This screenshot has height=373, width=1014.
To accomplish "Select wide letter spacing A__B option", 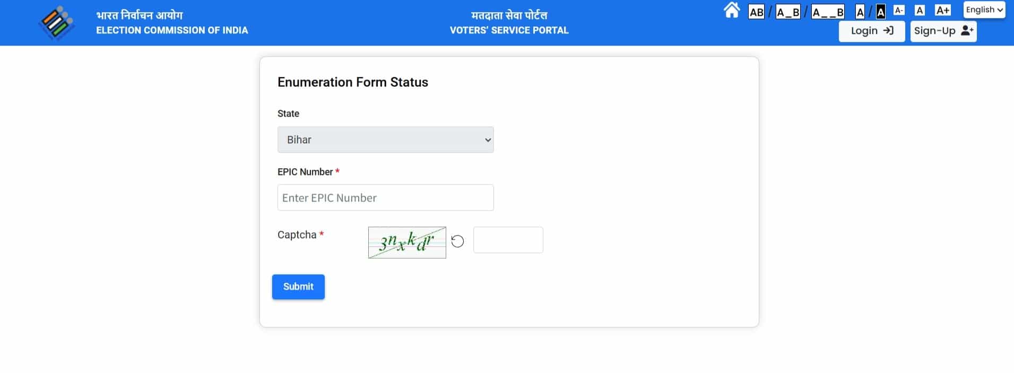I will (828, 12).
